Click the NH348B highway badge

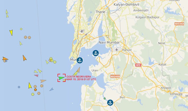tap(115, 76)
